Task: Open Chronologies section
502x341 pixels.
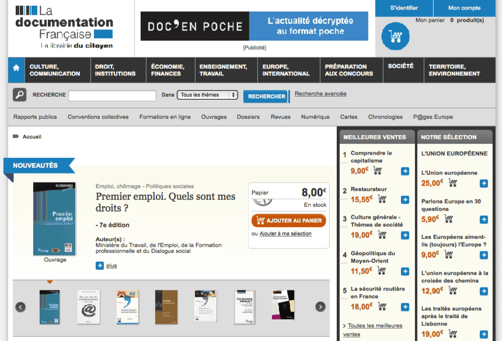Action: pyautogui.click(x=385, y=117)
